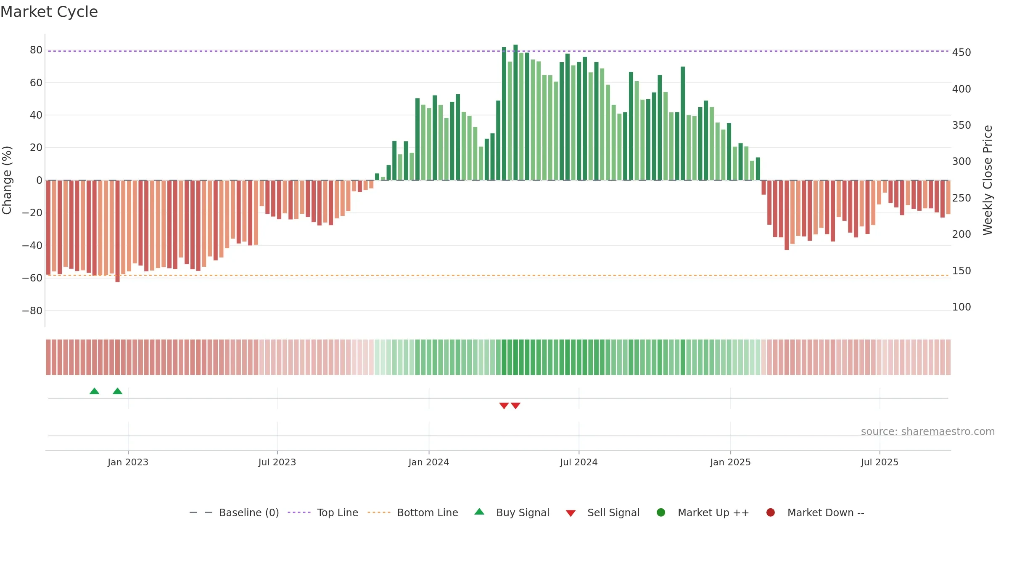
Task: Click the Change (%) axis title
Action: 7,180
